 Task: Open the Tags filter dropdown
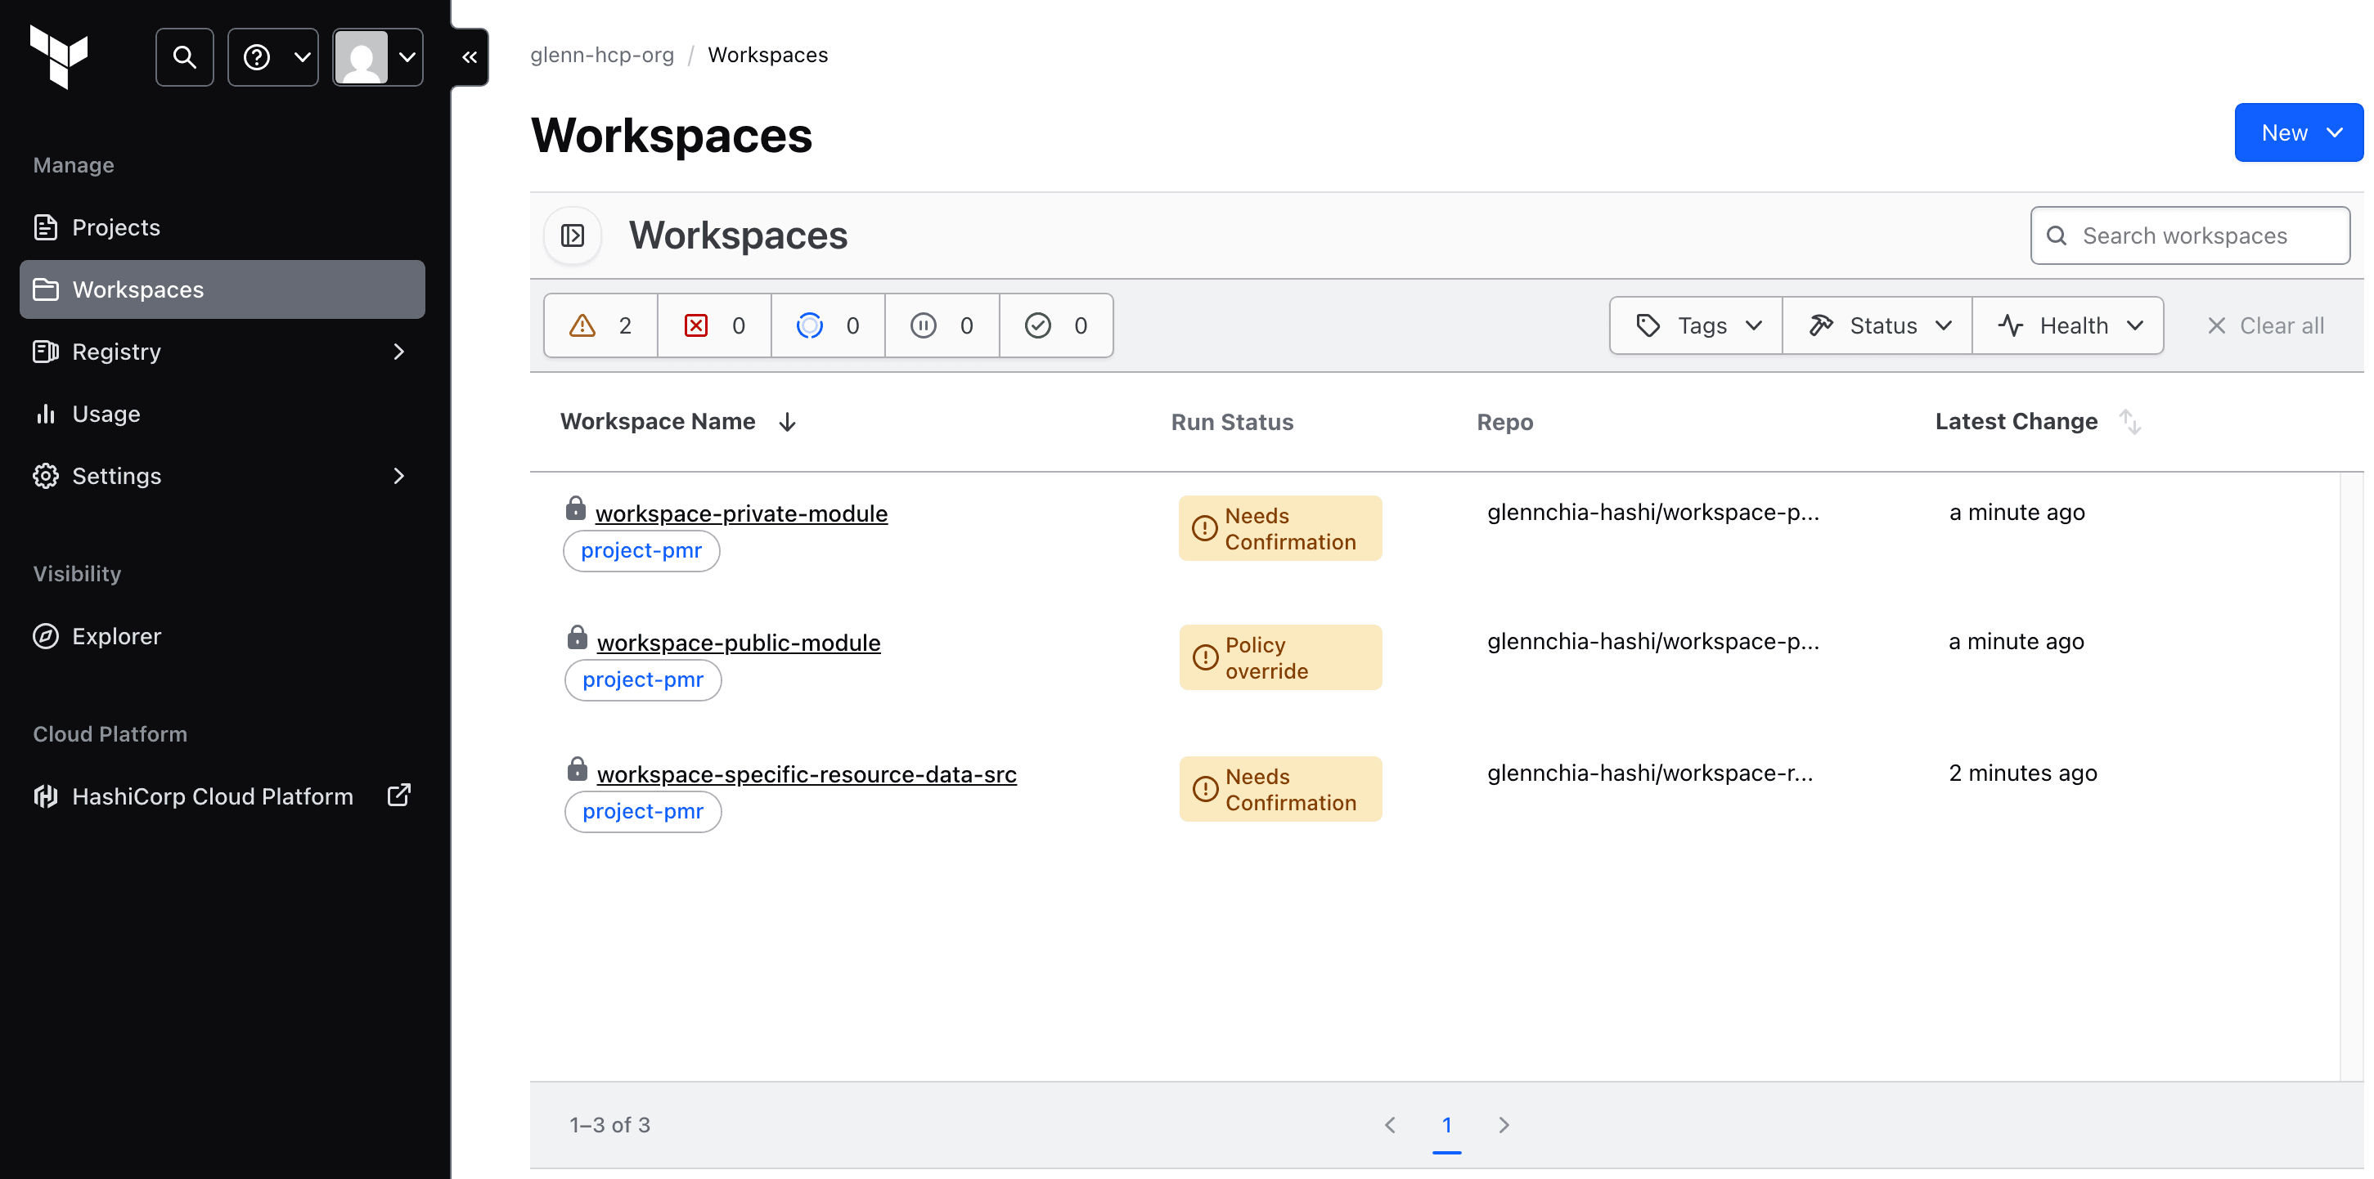pyautogui.click(x=1695, y=325)
